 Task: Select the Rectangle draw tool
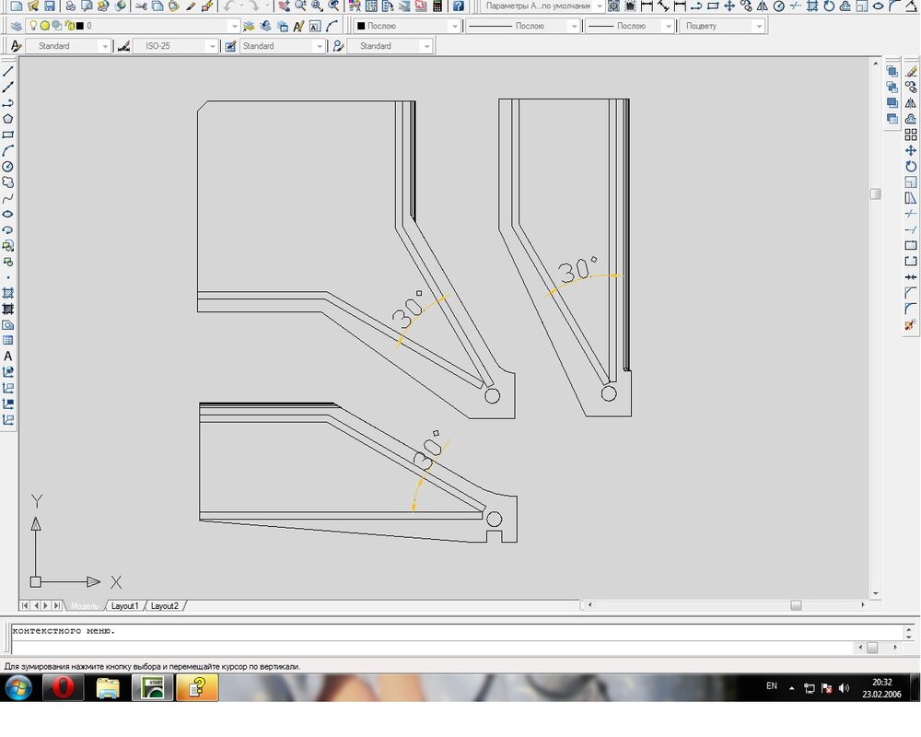pos(8,135)
